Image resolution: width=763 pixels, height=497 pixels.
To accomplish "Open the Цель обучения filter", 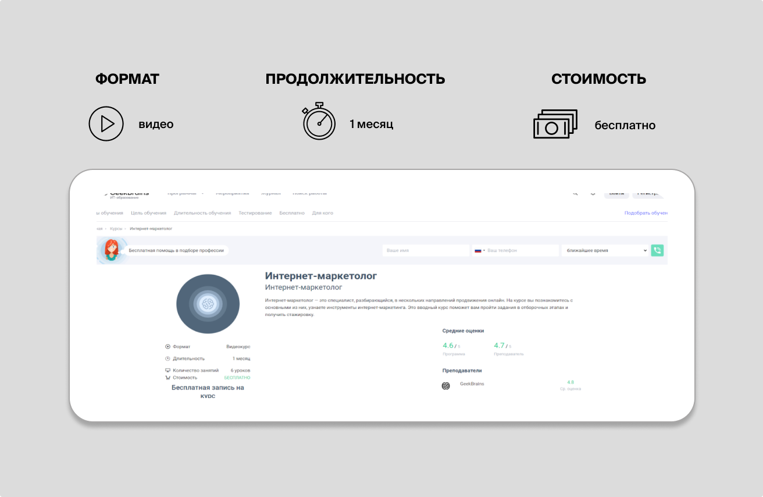I will pyautogui.click(x=148, y=213).
